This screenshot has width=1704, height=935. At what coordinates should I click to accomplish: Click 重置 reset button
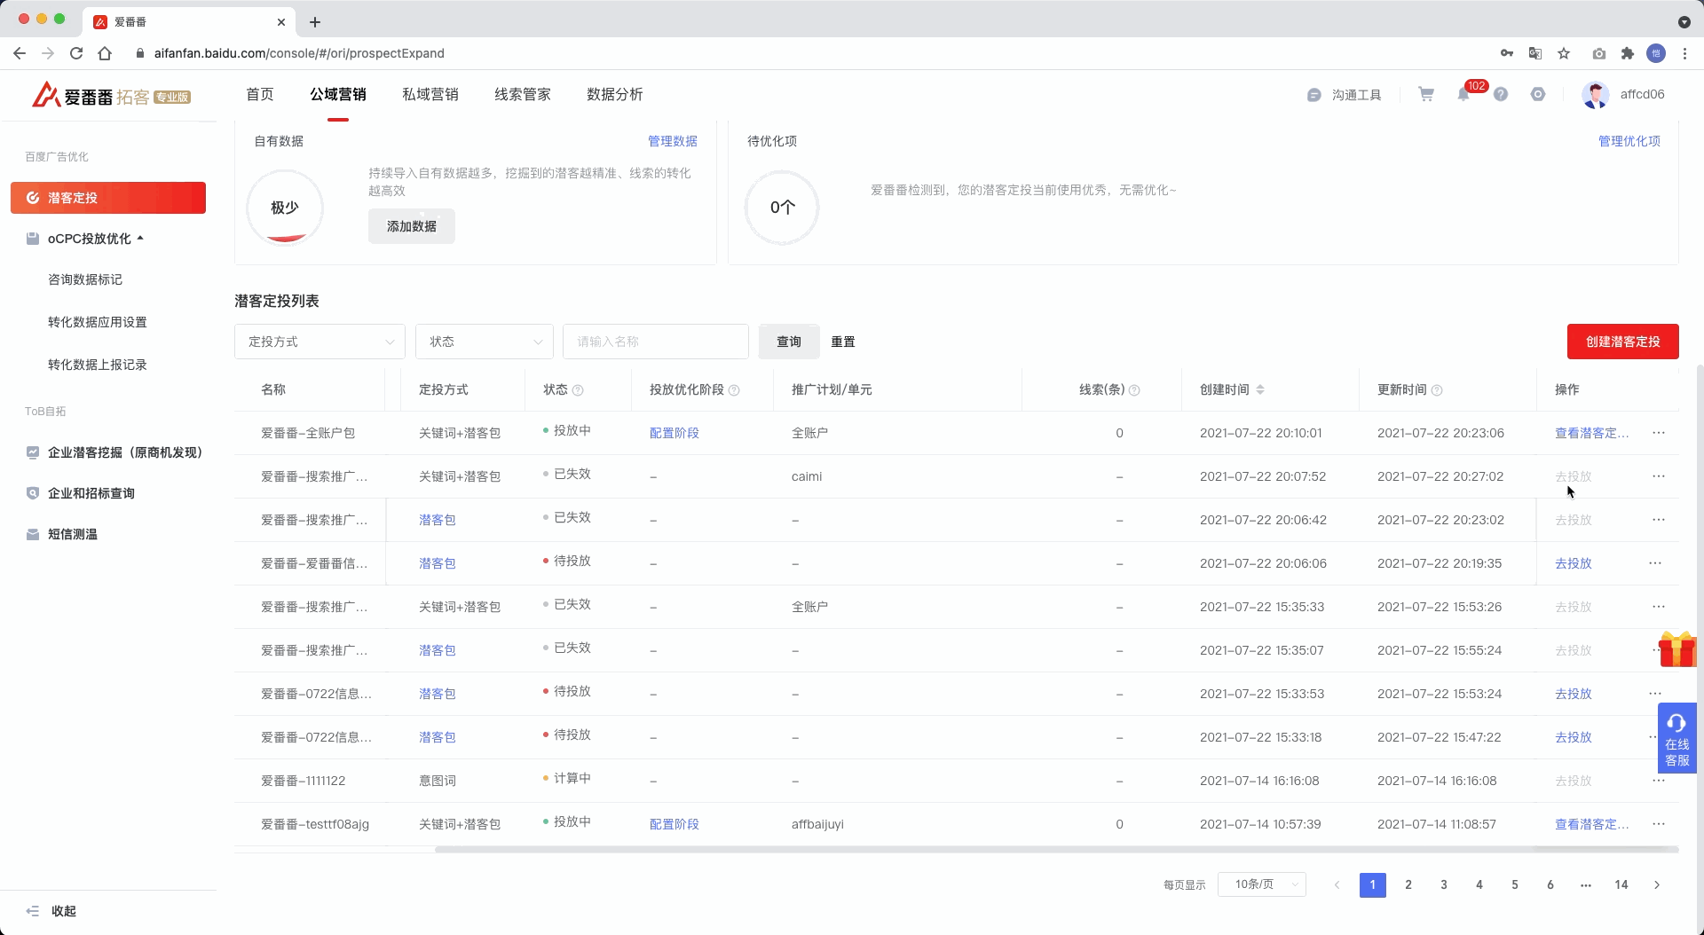coord(843,342)
